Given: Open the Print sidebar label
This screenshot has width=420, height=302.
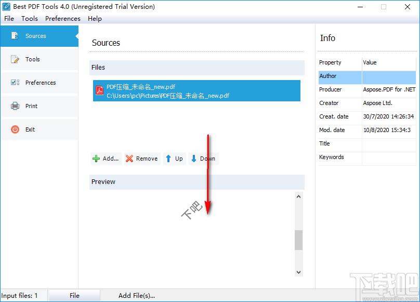Looking at the screenshot, I should [31, 106].
